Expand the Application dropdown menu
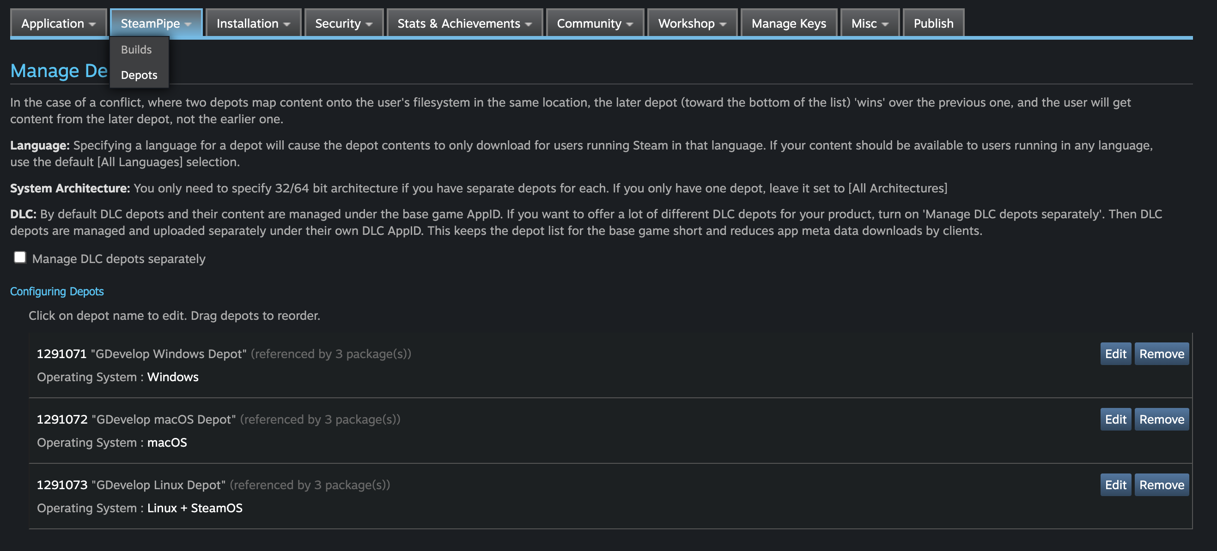This screenshot has height=551, width=1217. coord(58,24)
